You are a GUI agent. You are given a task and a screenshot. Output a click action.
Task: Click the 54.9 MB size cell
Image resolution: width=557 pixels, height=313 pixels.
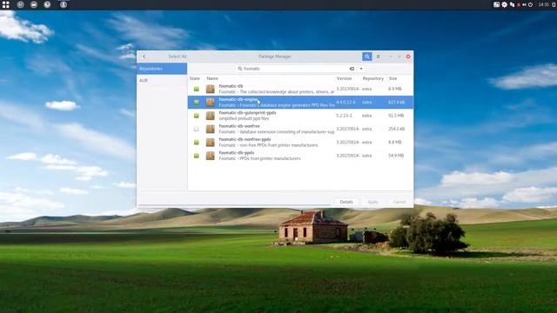tap(396, 156)
